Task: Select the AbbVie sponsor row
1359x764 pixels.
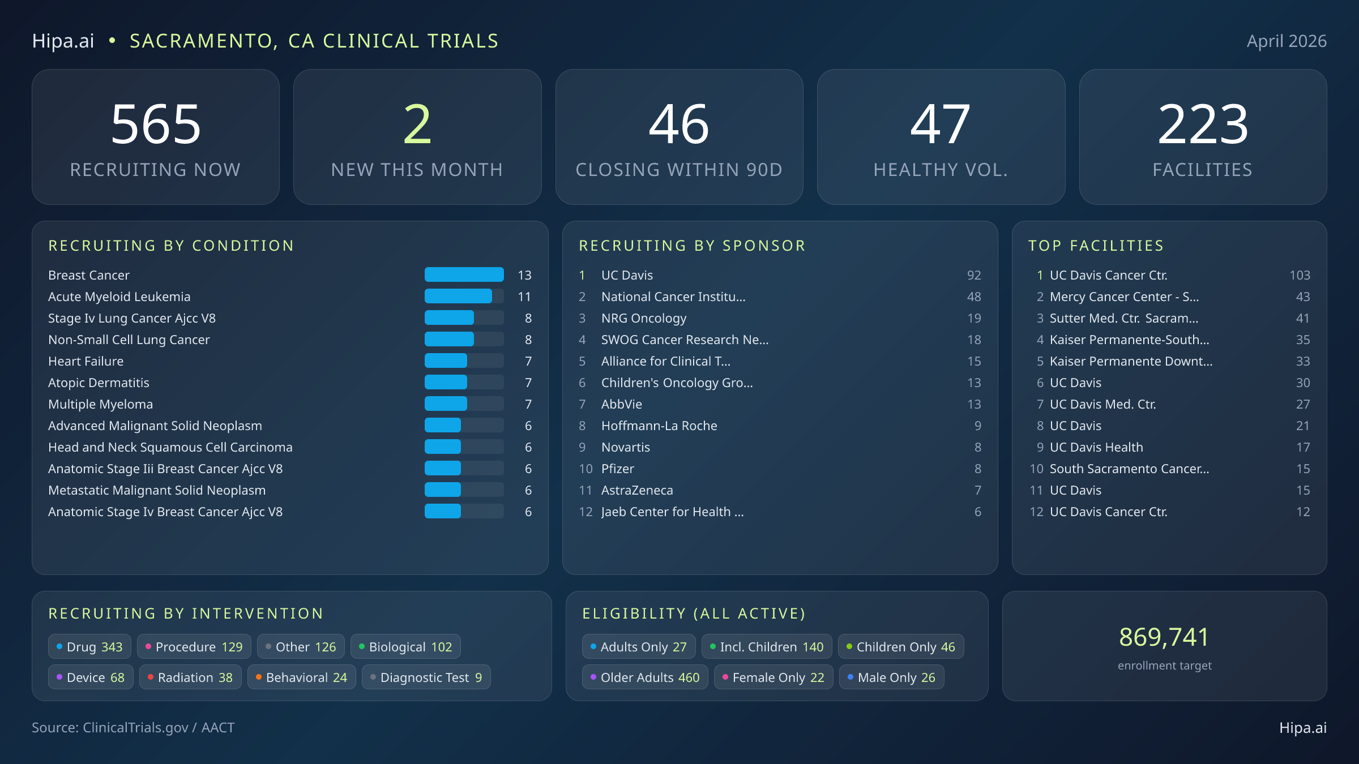Action: tap(780, 404)
